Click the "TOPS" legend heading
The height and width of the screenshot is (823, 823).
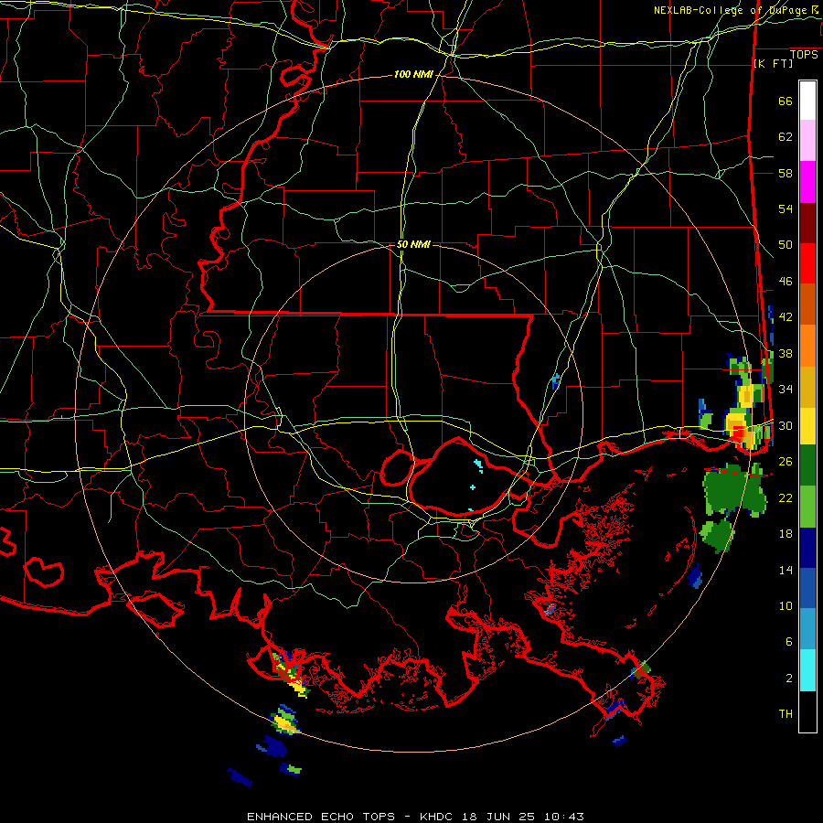click(804, 55)
